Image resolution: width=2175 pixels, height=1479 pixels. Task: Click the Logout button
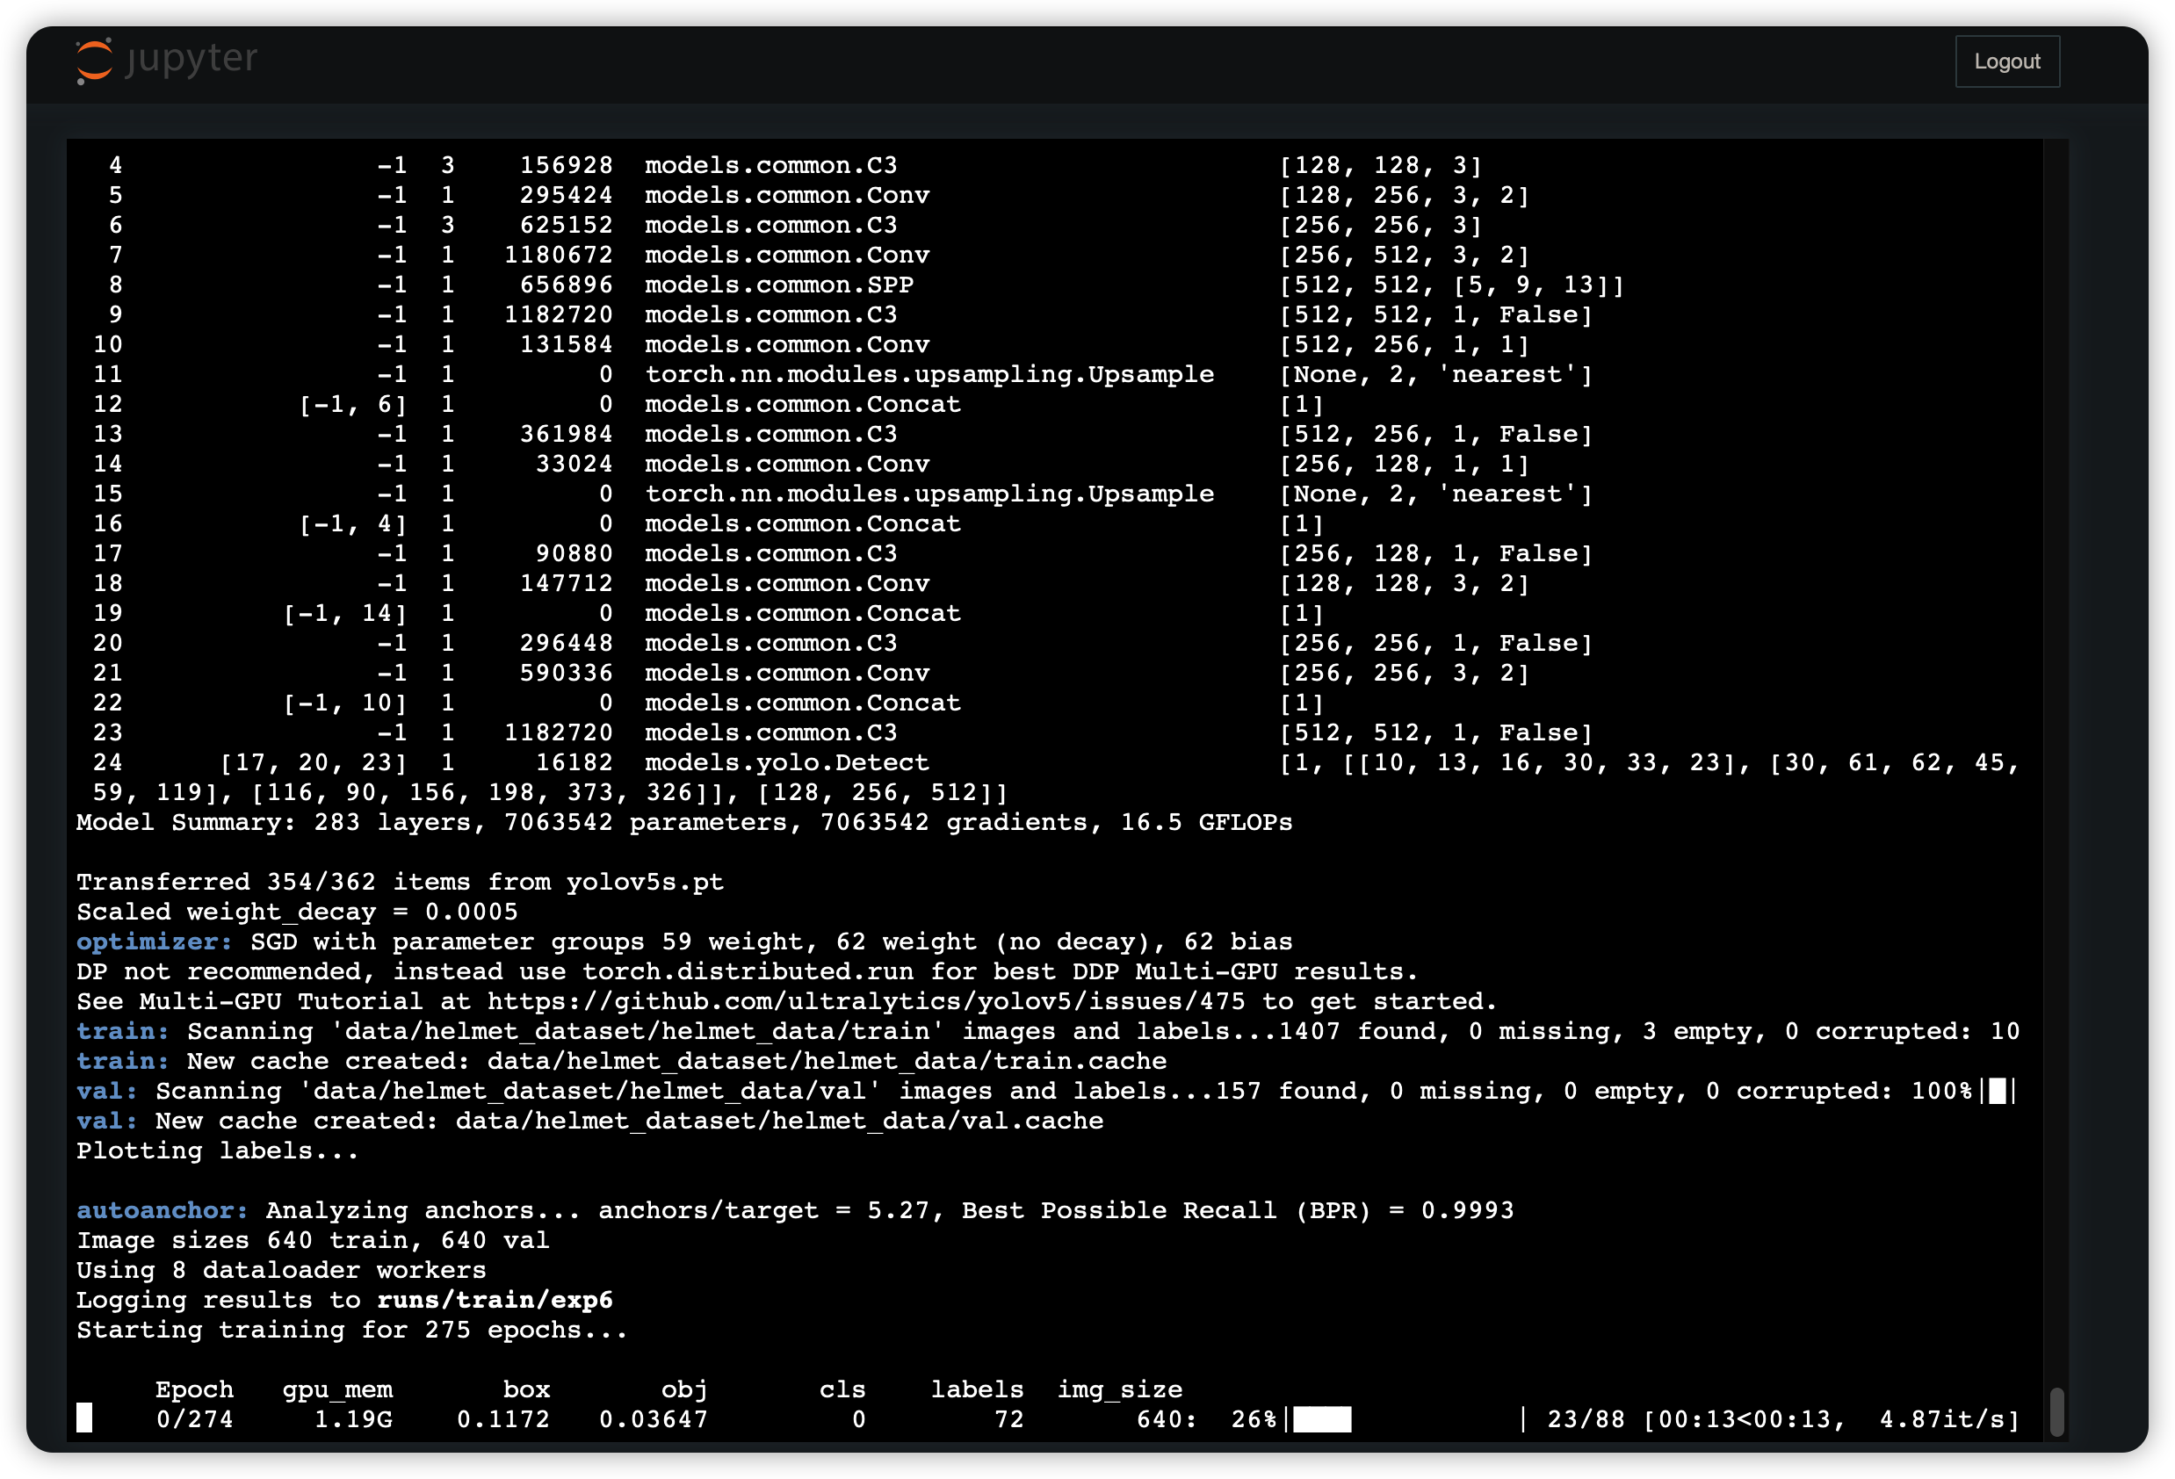point(2006,61)
